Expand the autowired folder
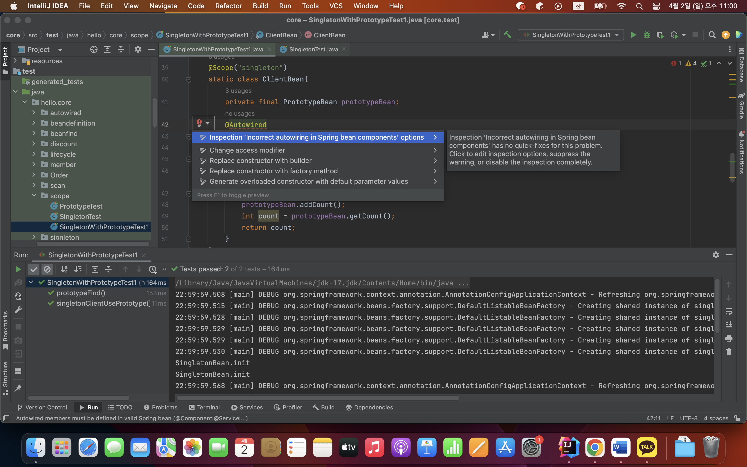747x467 pixels. click(x=34, y=112)
